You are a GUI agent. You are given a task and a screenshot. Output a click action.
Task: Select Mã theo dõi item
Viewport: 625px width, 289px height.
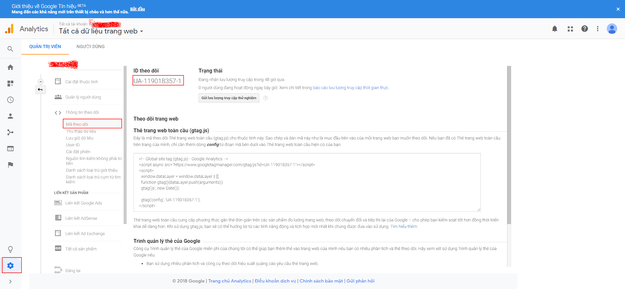click(93, 124)
